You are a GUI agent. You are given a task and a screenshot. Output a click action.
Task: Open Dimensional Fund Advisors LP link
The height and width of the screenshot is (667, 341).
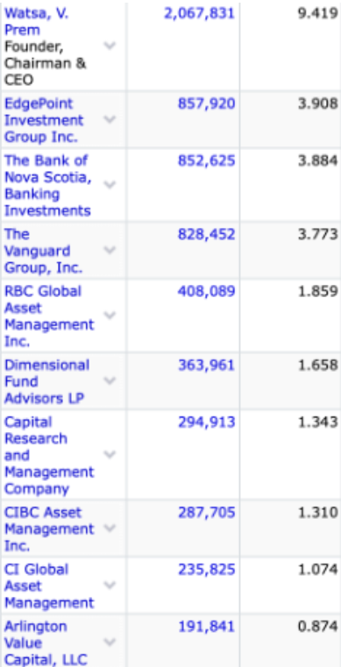tap(46, 381)
